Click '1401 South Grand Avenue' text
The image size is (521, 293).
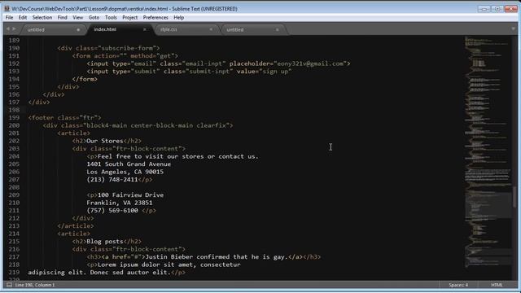(x=129, y=164)
